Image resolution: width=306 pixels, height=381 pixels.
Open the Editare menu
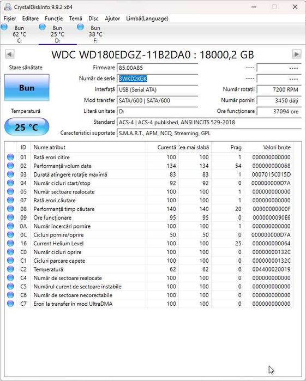coord(31,19)
